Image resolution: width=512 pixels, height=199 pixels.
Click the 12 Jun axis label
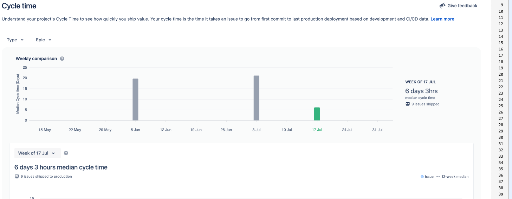[x=166, y=130]
